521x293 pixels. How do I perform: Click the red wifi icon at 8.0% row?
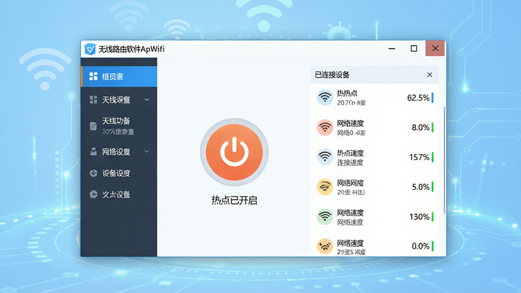coord(325,127)
